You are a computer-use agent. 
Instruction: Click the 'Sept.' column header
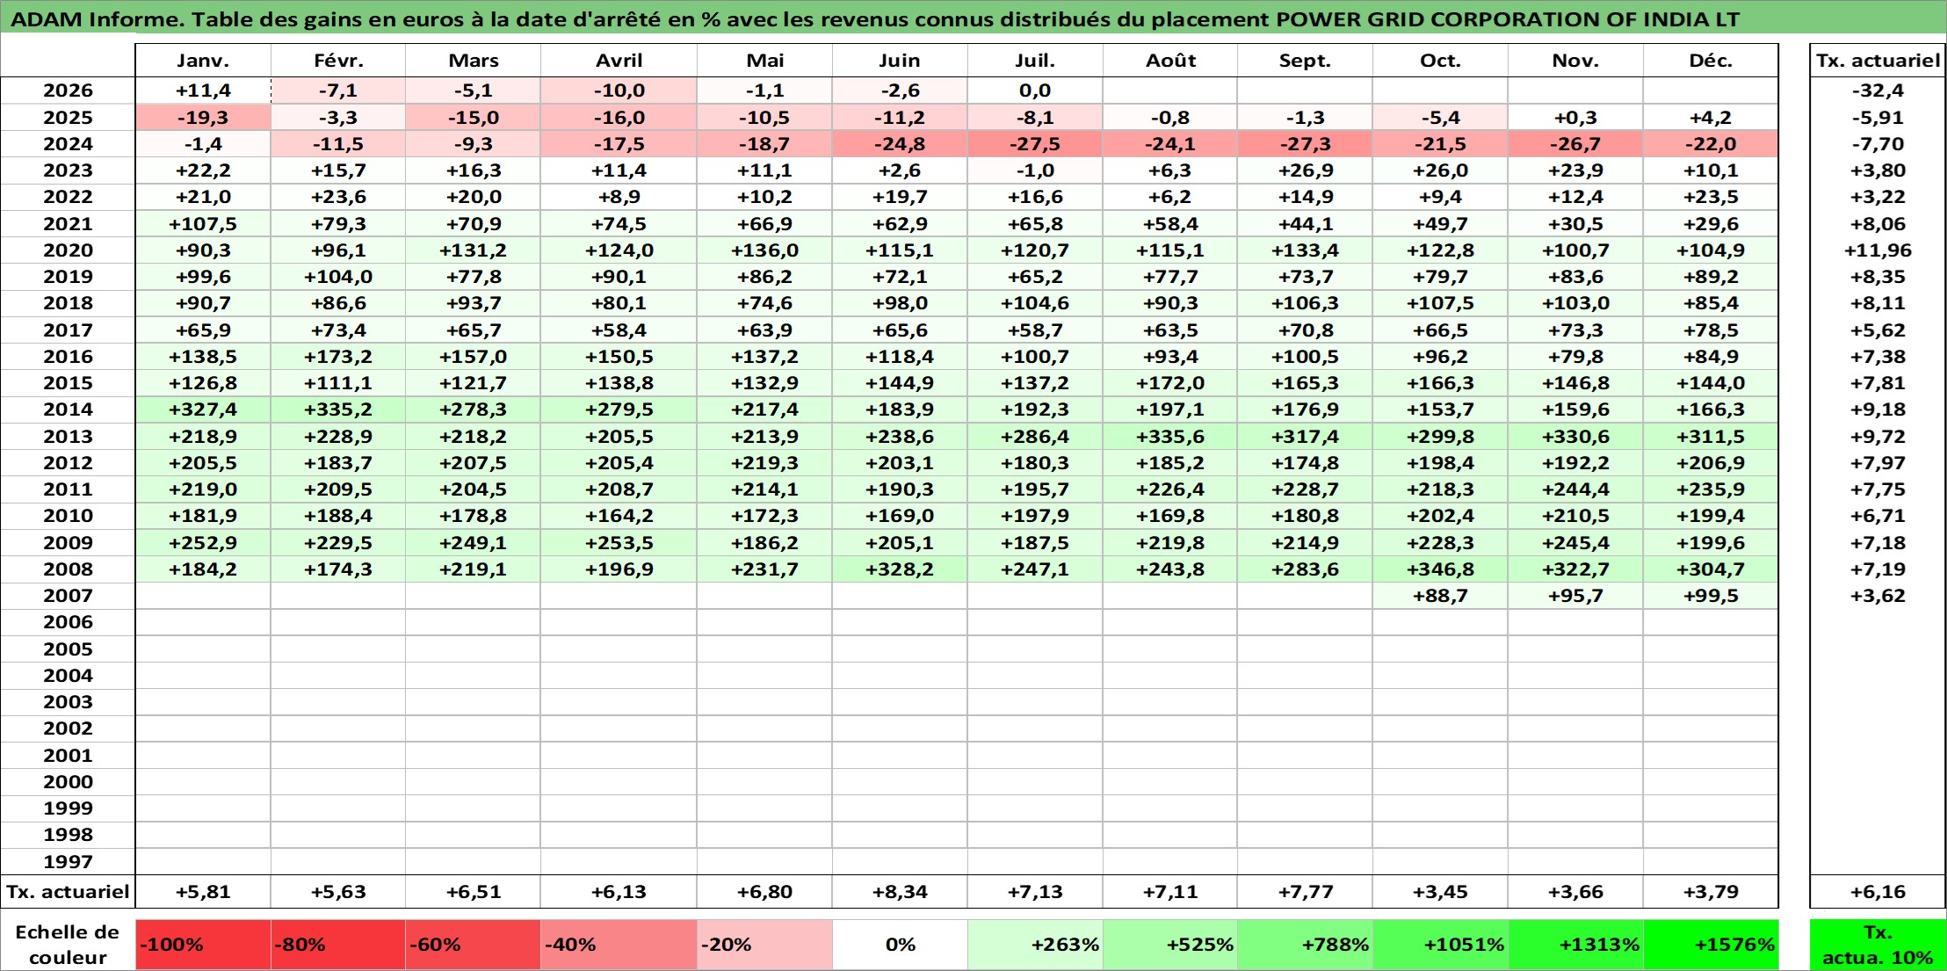(x=1305, y=61)
